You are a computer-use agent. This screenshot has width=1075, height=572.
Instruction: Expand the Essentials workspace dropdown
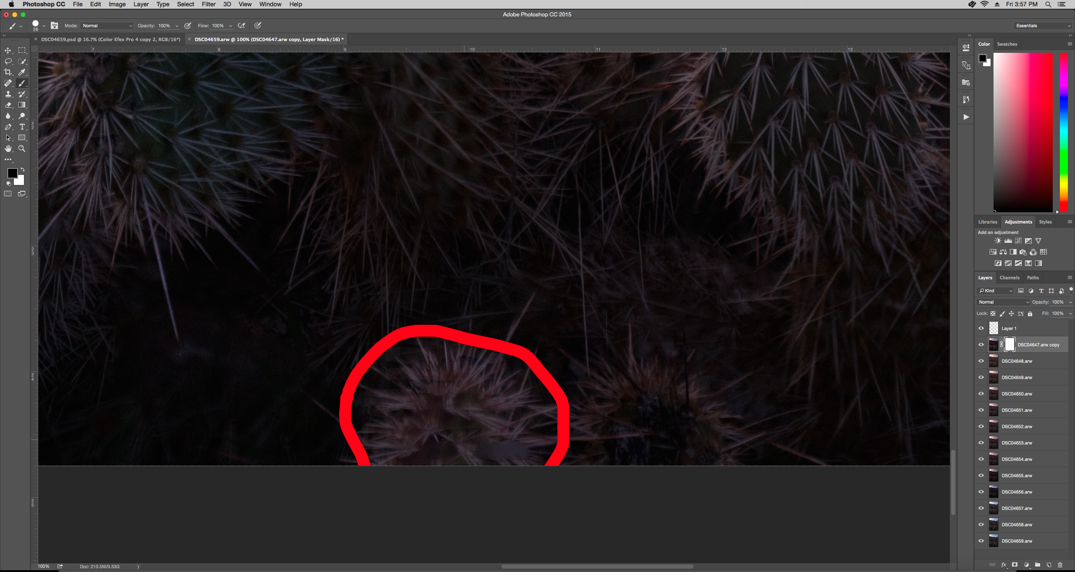pyautogui.click(x=1042, y=26)
